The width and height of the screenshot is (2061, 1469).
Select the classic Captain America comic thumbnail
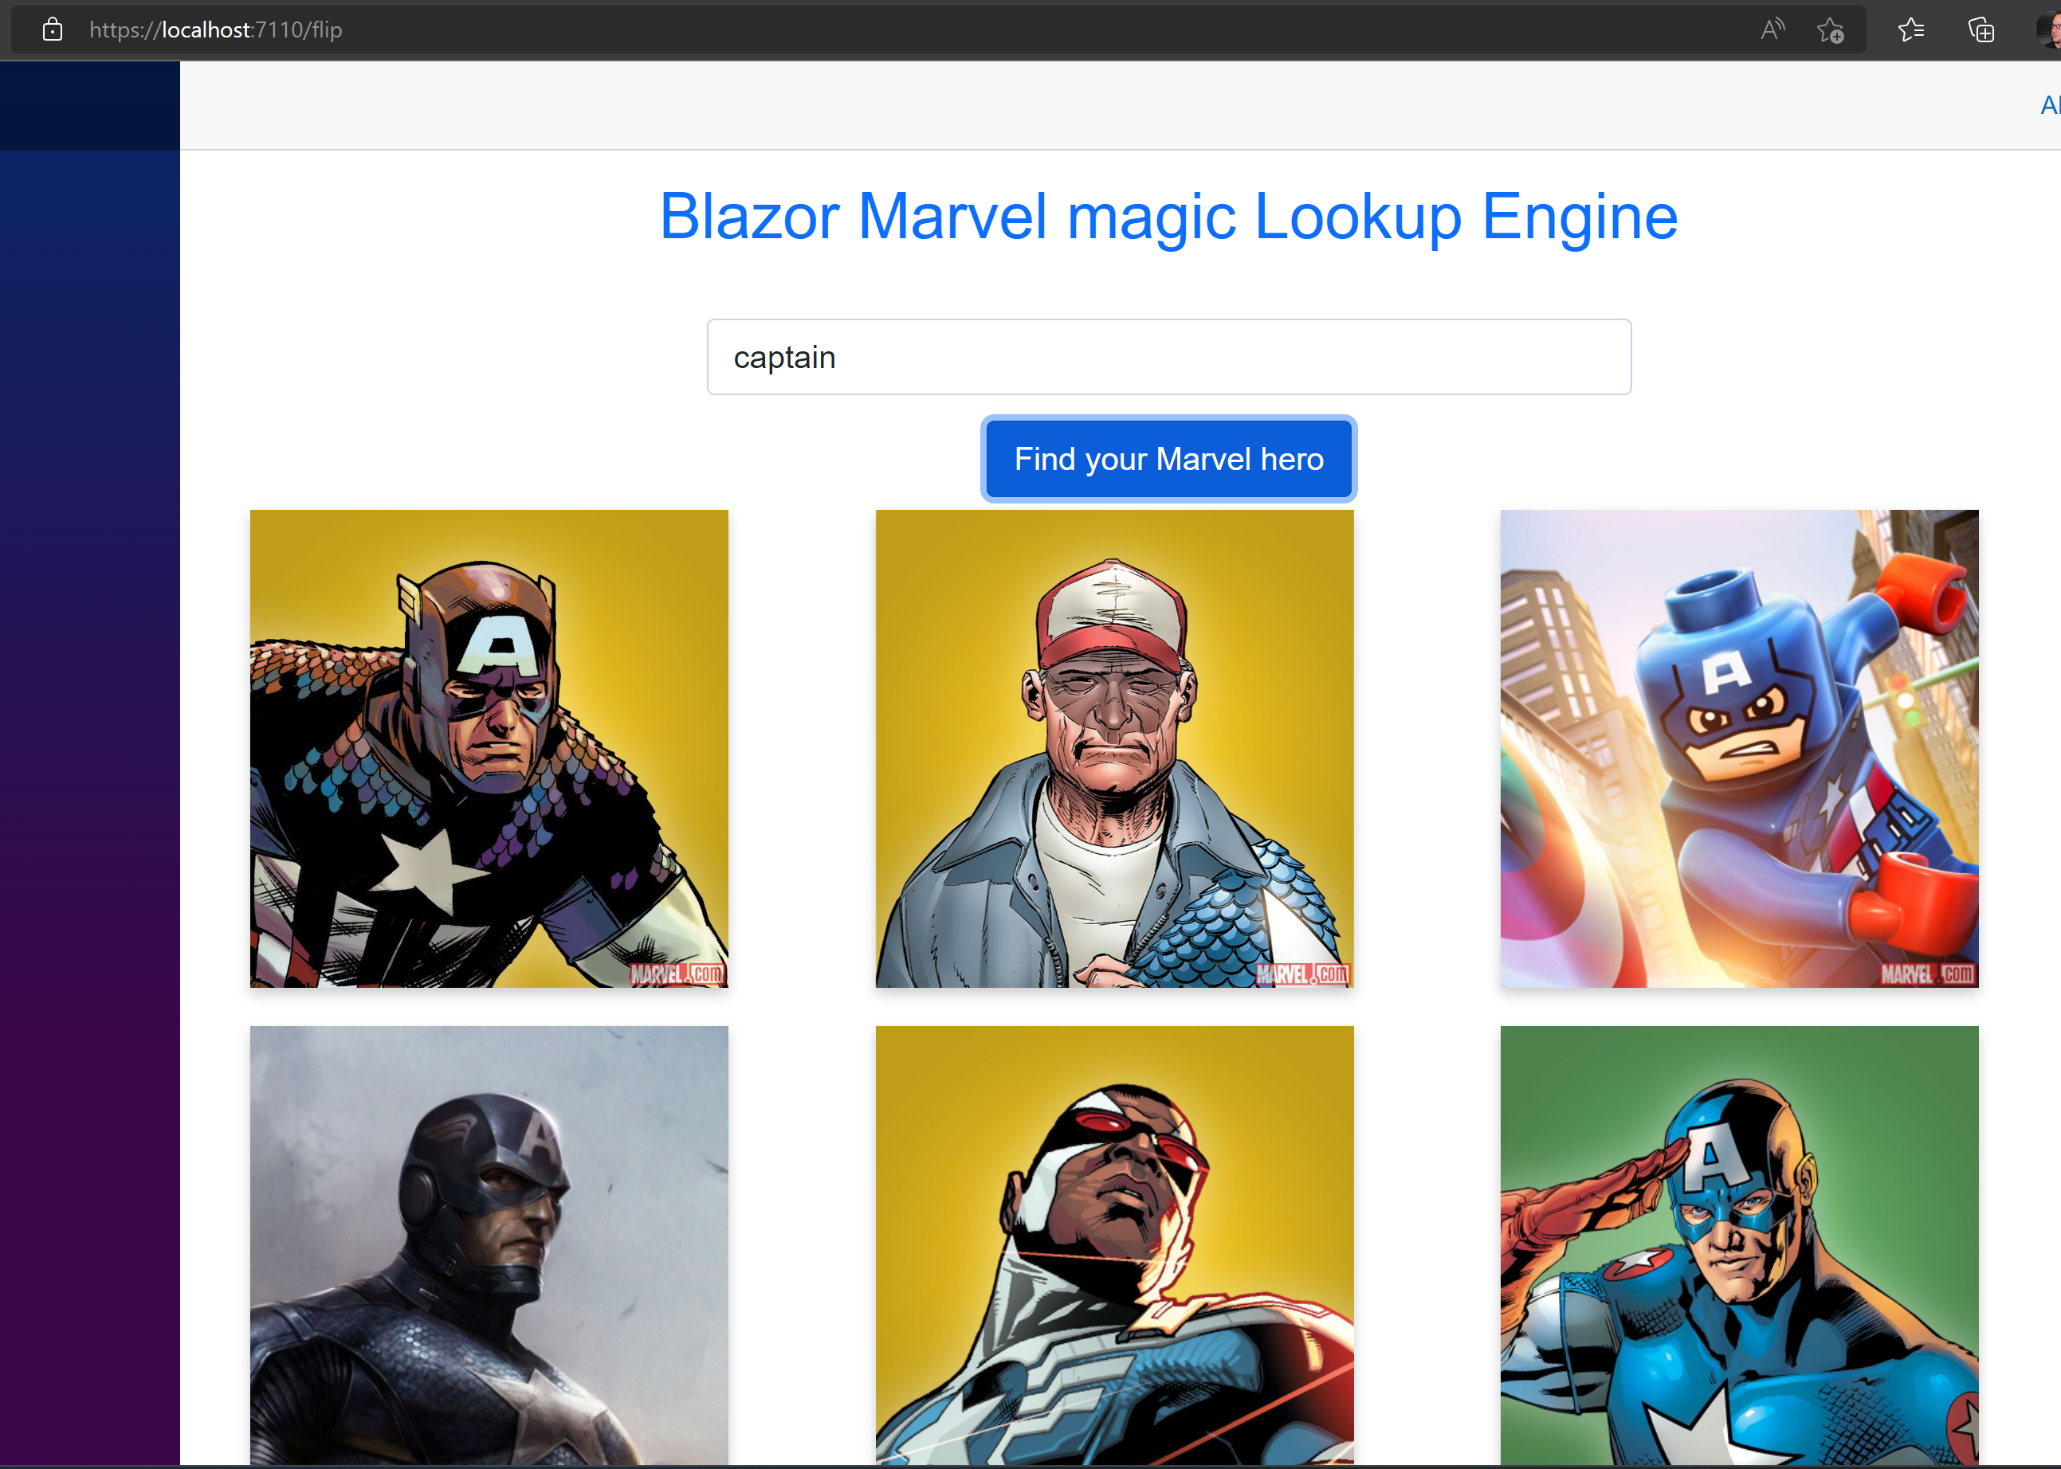point(489,747)
